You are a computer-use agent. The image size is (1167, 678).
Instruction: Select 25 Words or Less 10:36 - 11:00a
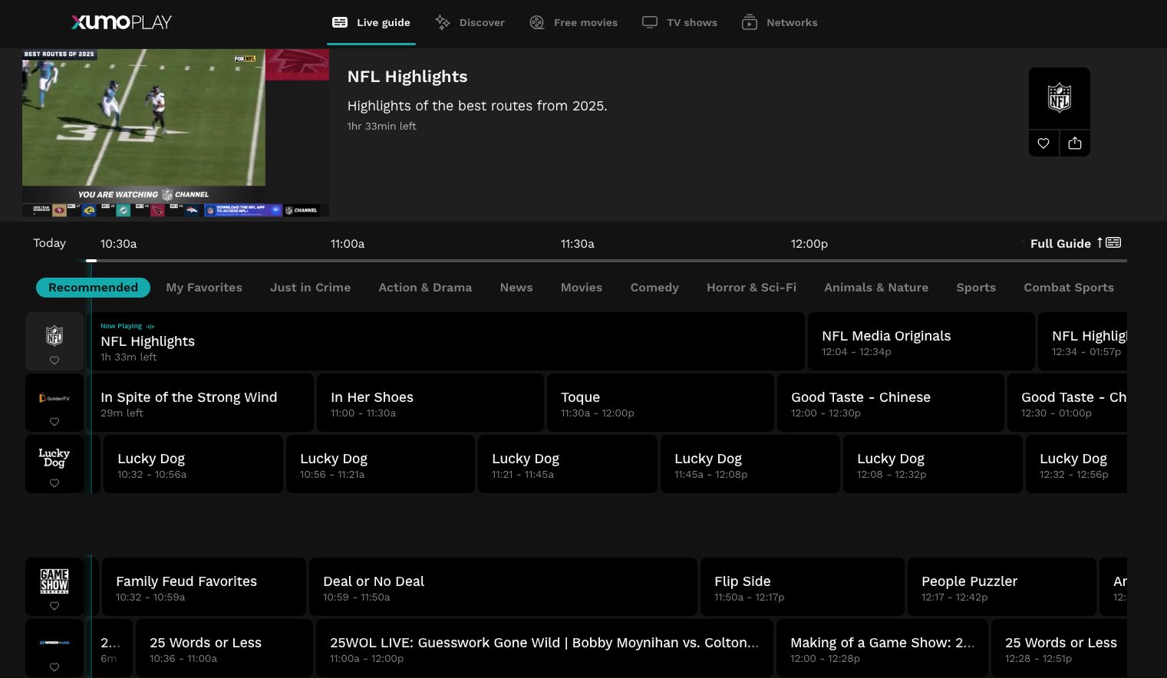tap(224, 648)
